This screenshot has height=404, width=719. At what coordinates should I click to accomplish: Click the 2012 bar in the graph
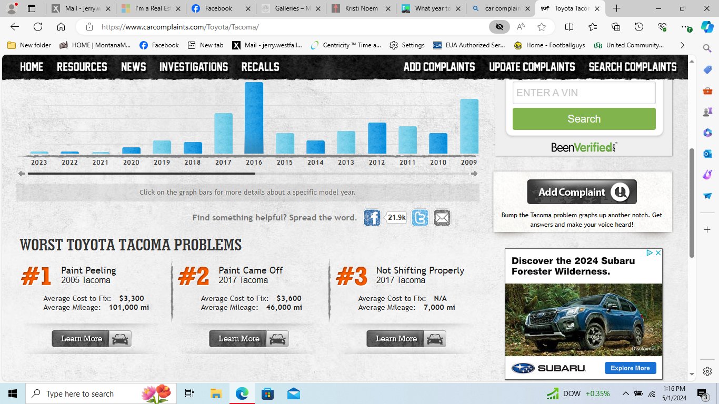[x=377, y=138]
